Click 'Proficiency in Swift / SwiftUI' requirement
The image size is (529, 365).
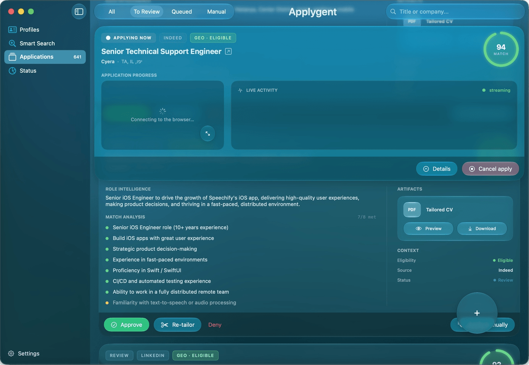[147, 270]
